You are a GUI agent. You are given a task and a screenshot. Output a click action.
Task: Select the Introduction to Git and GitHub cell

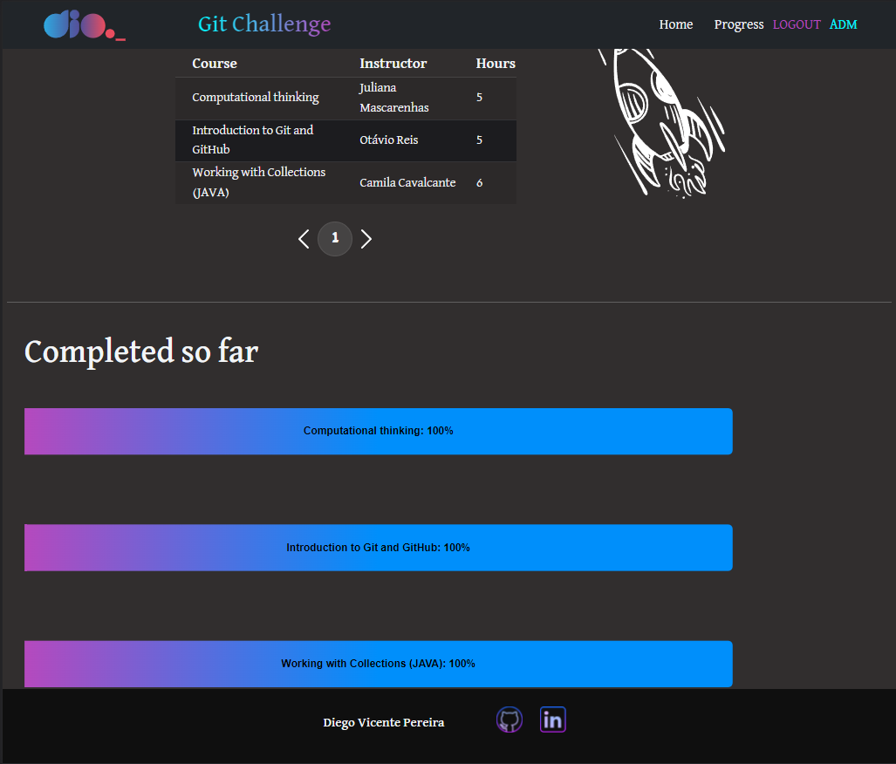click(x=252, y=140)
